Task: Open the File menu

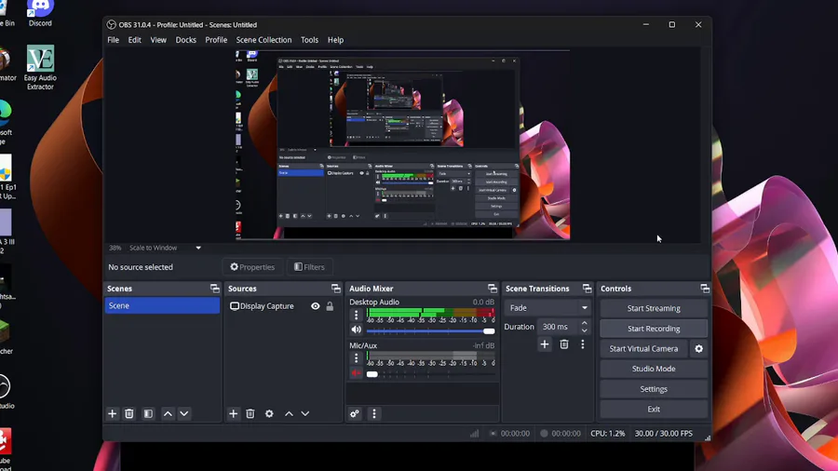Action: coord(113,40)
